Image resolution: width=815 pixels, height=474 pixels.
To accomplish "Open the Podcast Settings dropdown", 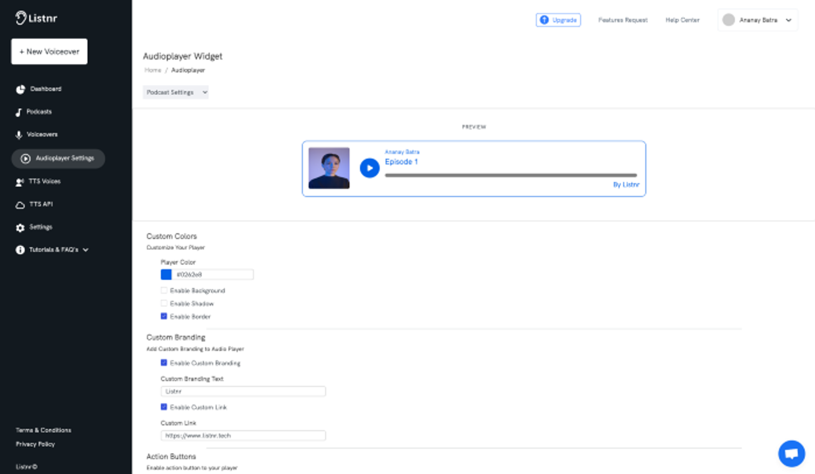I will click(x=175, y=92).
